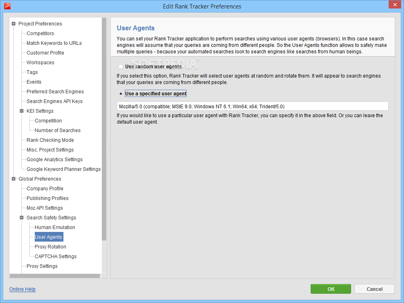The width and height of the screenshot is (404, 303).
Task: Select Events in the preferences tree
Action: pos(34,82)
